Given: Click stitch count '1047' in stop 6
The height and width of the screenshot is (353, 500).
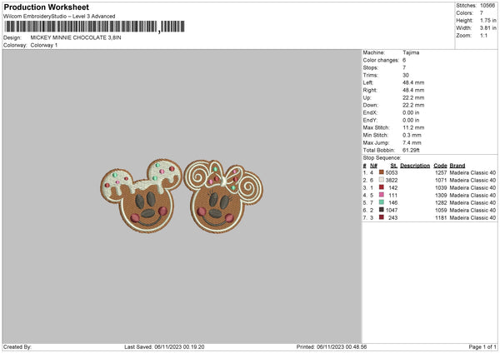Looking at the screenshot, I should (x=392, y=211).
